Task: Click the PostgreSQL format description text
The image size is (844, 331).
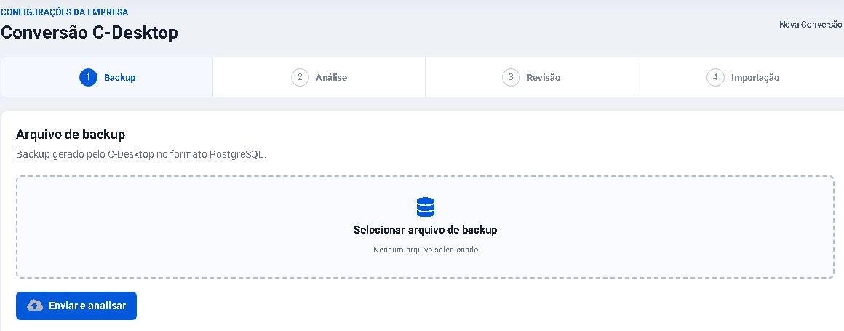Action: point(142,154)
